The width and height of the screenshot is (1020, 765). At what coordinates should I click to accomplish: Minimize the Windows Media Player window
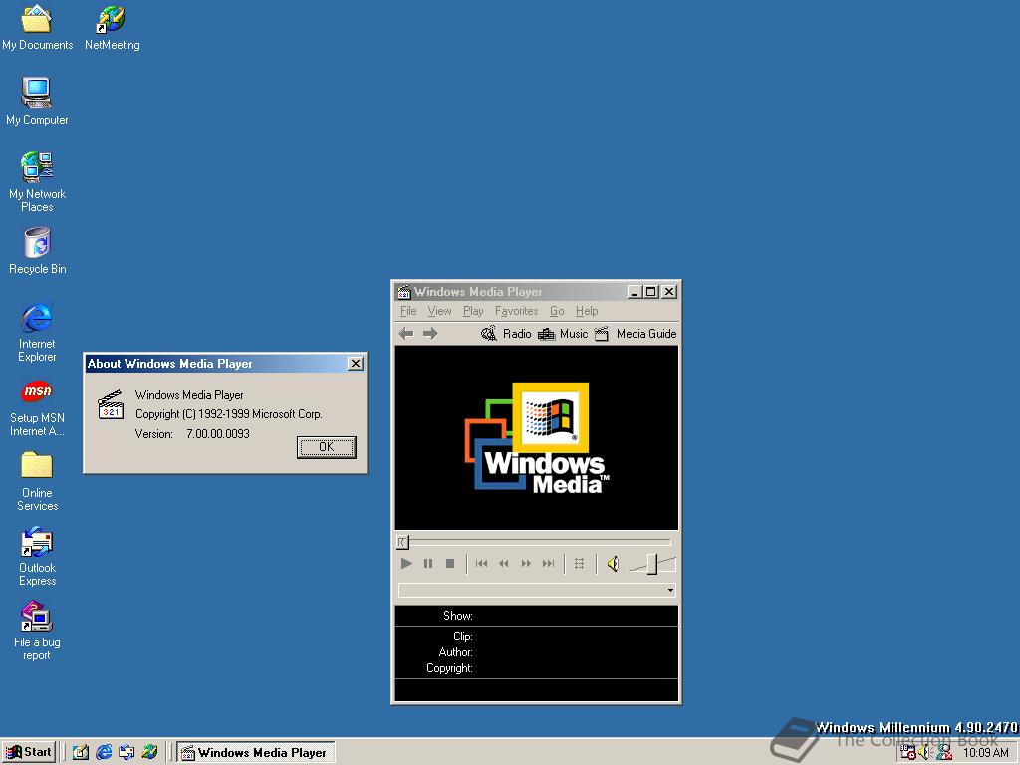[635, 292]
